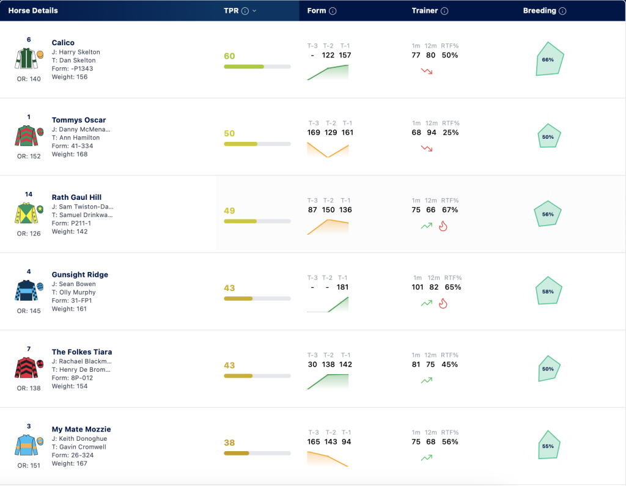The width and height of the screenshot is (626, 486).
Task: Click the hot trainer flame for Rath Gaul Hill
Action: point(443,226)
